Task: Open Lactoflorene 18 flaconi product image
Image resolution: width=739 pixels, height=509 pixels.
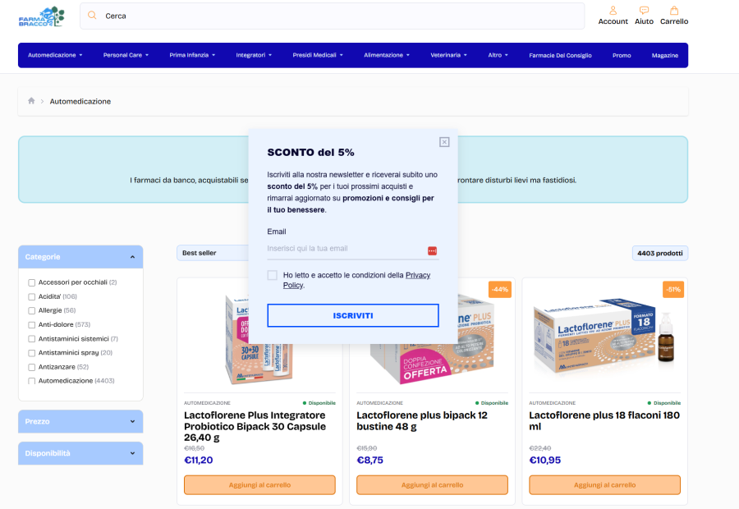Action: point(604,337)
